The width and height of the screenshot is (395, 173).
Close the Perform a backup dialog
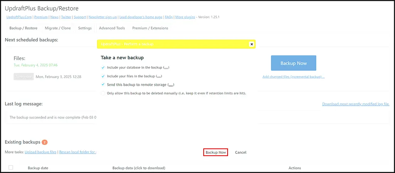click(x=251, y=44)
